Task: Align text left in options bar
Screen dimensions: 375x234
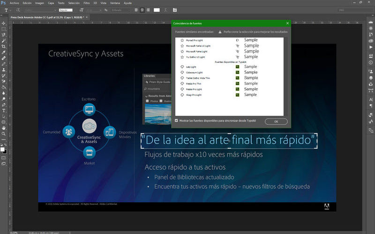Action: (x=136, y=10)
